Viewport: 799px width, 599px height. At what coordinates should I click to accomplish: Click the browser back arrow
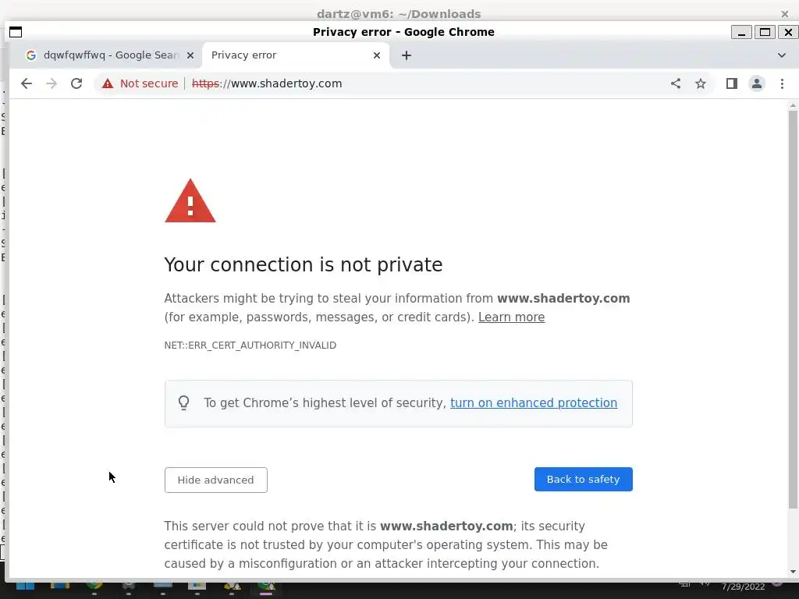point(27,83)
